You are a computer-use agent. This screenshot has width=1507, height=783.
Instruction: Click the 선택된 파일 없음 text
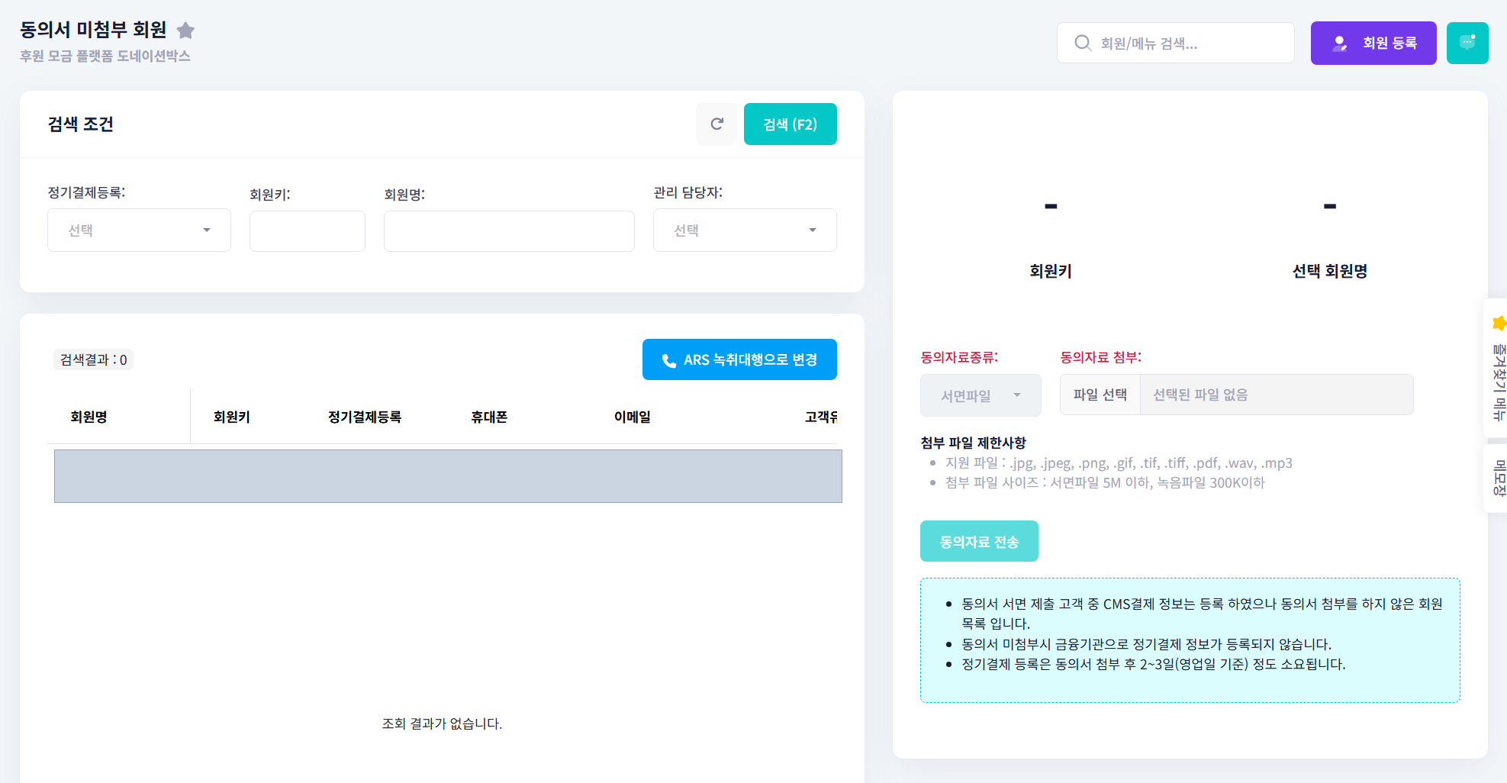tap(1199, 395)
